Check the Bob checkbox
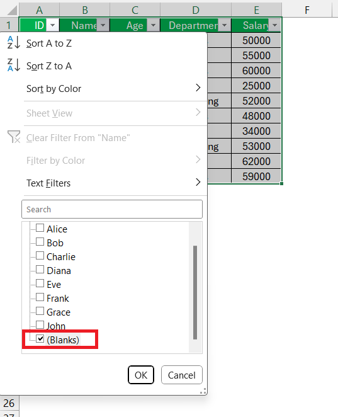 [40, 242]
